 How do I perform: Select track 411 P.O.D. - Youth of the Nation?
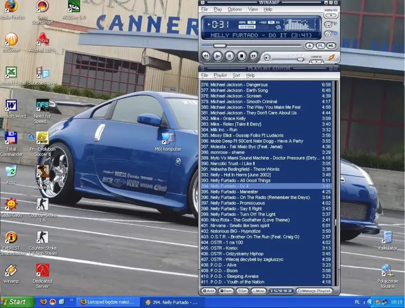[266, 282]
